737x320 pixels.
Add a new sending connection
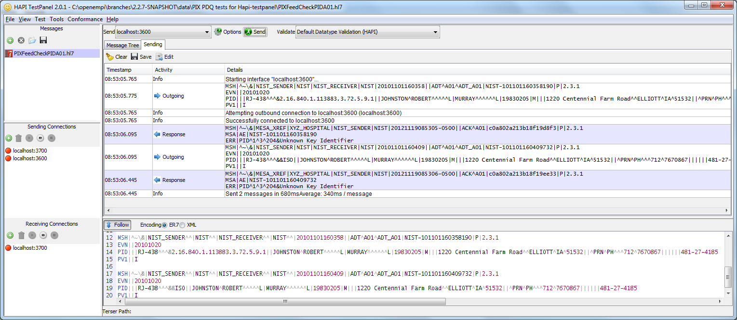tap(9, 138)
